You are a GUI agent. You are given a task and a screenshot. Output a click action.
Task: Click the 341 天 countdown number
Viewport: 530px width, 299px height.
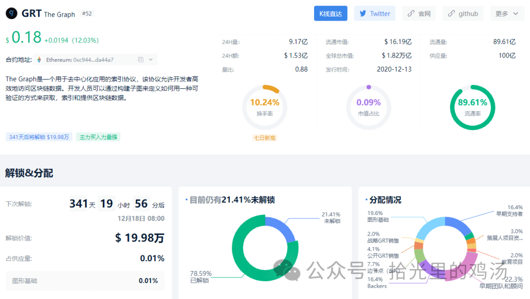click(79, 204)
